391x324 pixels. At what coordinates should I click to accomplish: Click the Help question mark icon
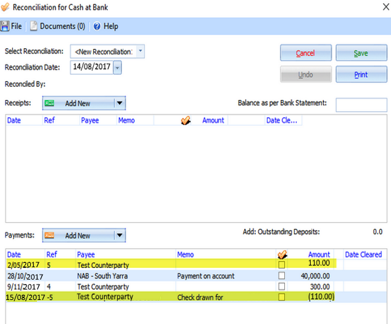coord(97,26)
